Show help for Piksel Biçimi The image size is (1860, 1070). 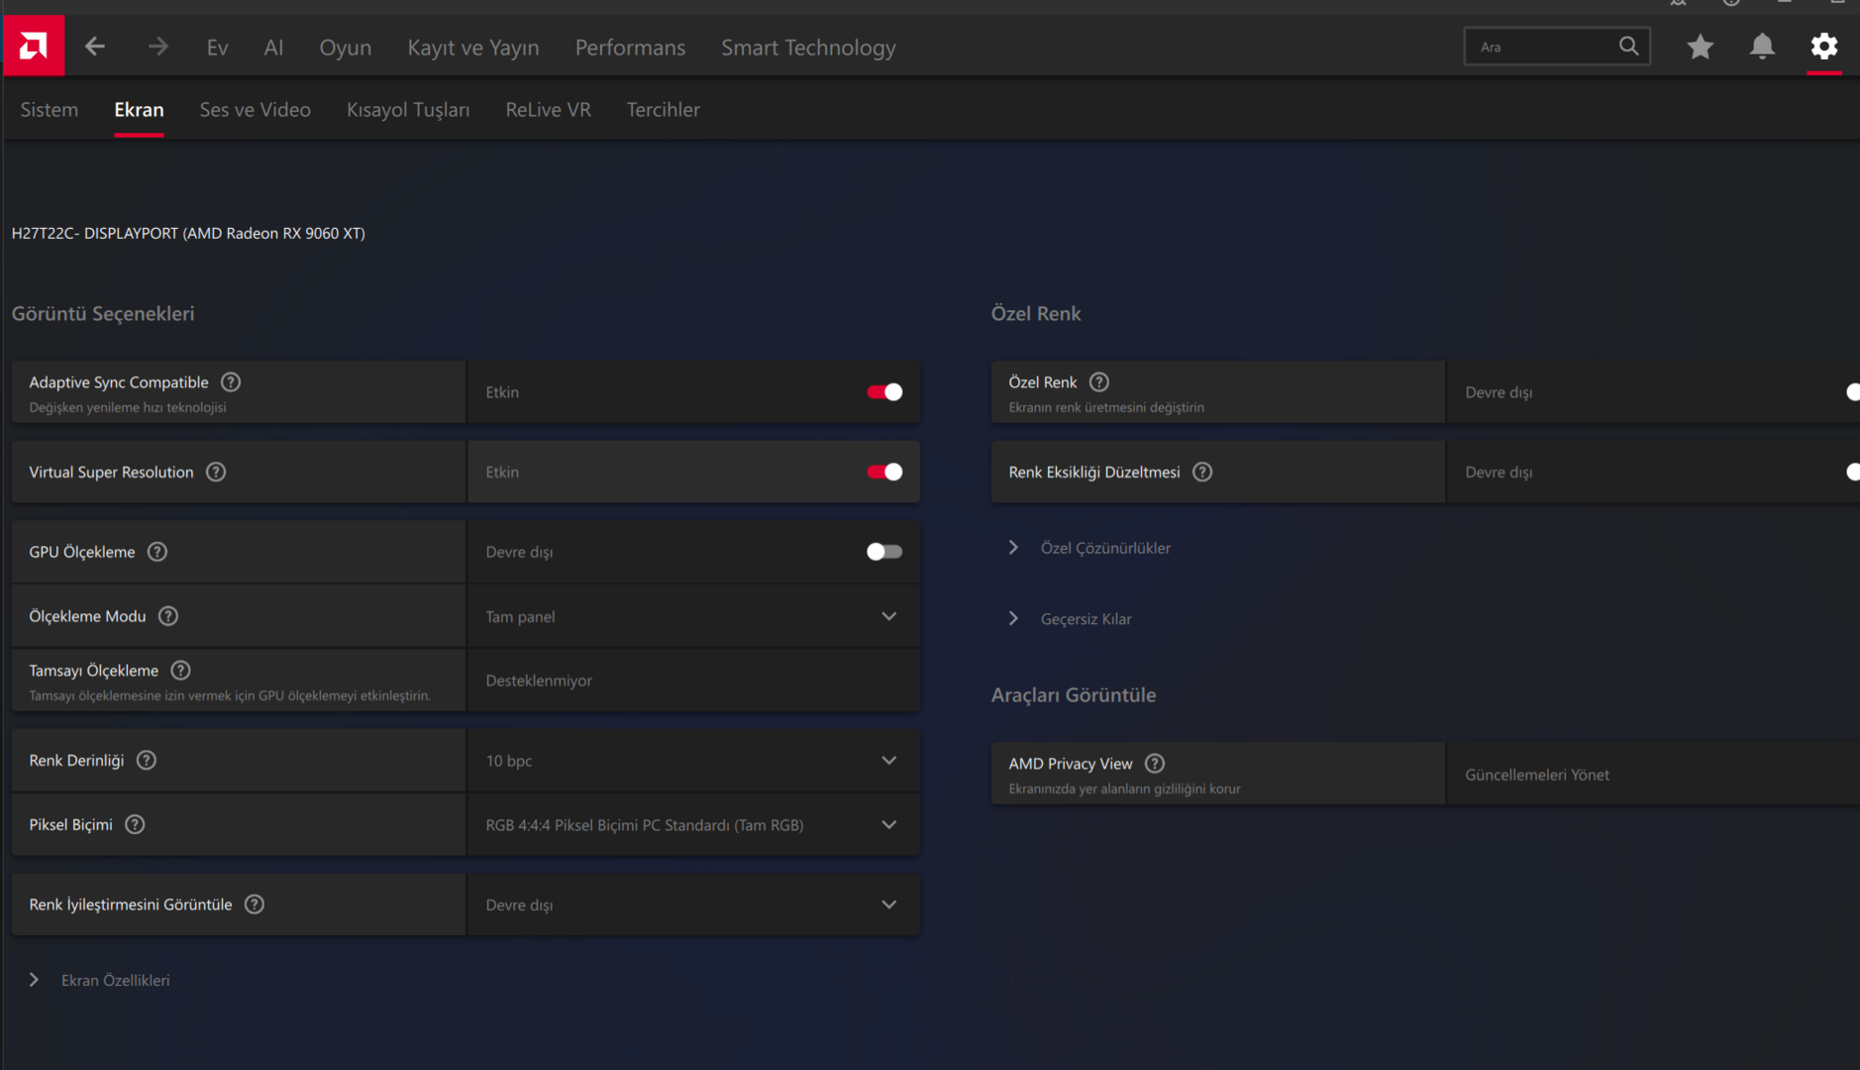pyautogui.click(x=135, y=825)
